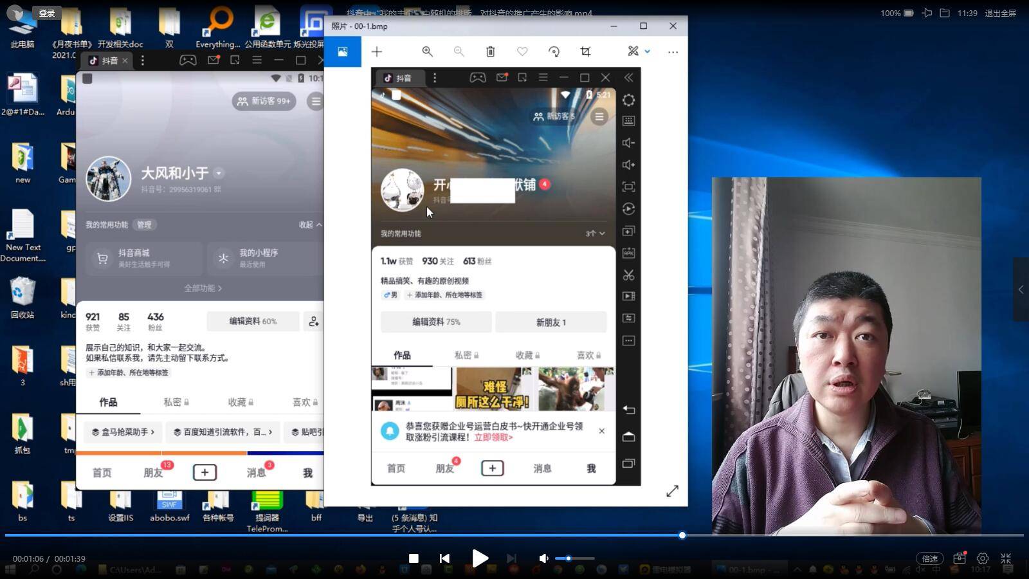Mute the video player volume
This screenshot has height=579, width=1029.
(543, 558)
